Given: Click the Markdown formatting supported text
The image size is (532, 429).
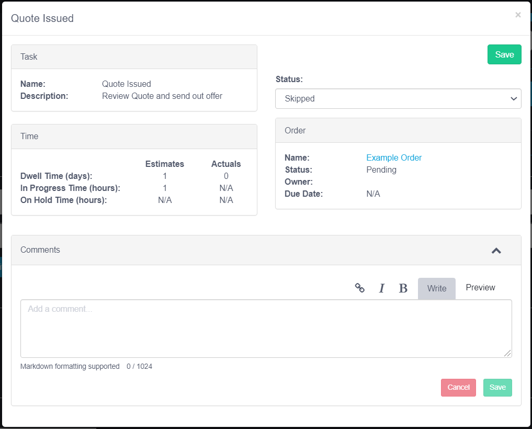Looking at the screenshot, I should click(70, 366).
